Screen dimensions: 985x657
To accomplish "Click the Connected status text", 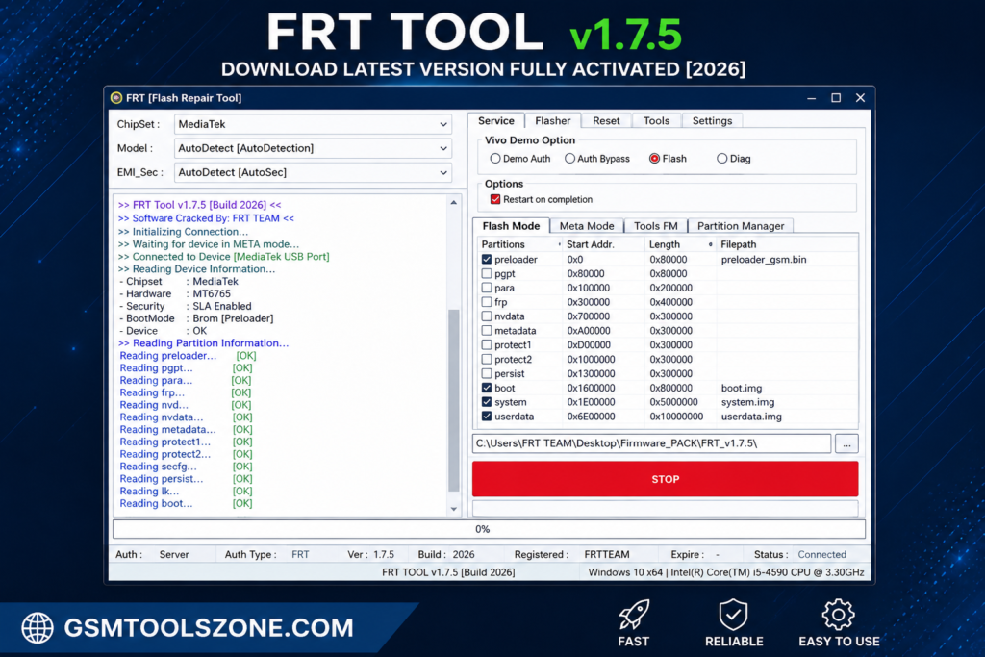I will coord(821,555).
